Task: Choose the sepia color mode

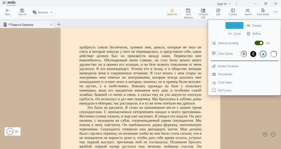Action: pyautogui.click(x=263, y=54)
